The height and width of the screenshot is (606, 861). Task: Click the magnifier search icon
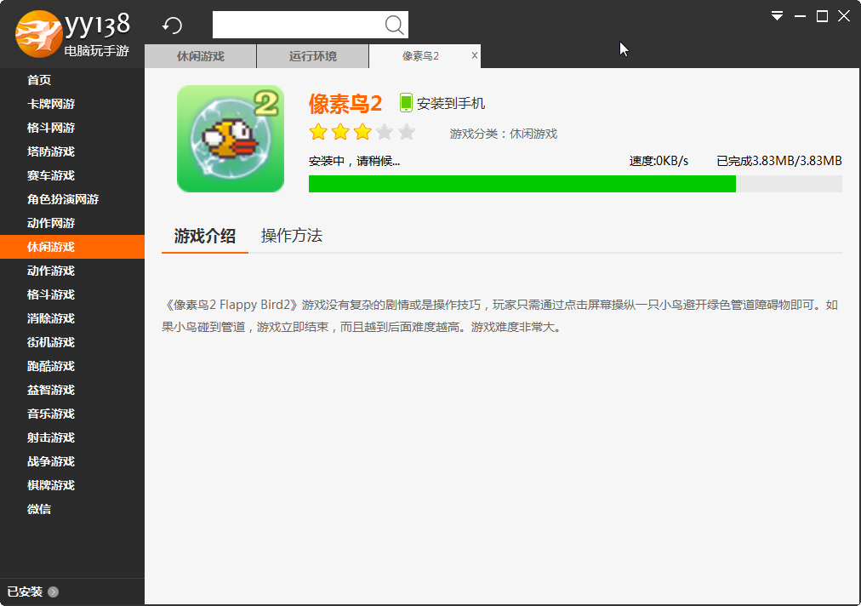pyautogui.click(x=394, y=25)
